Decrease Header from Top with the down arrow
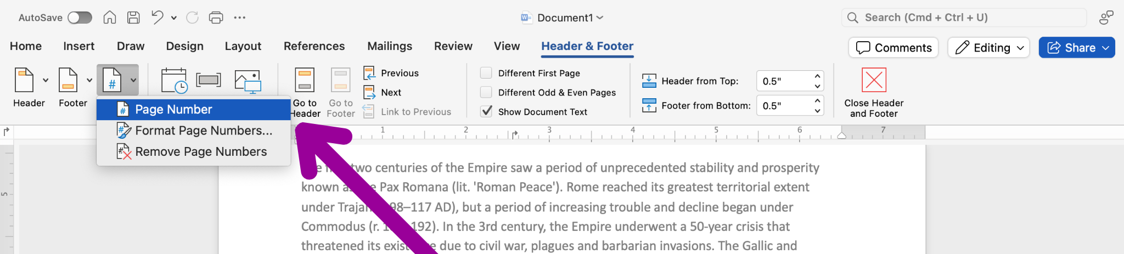This screenshot has width=1124, height=254. click(818, 86)
